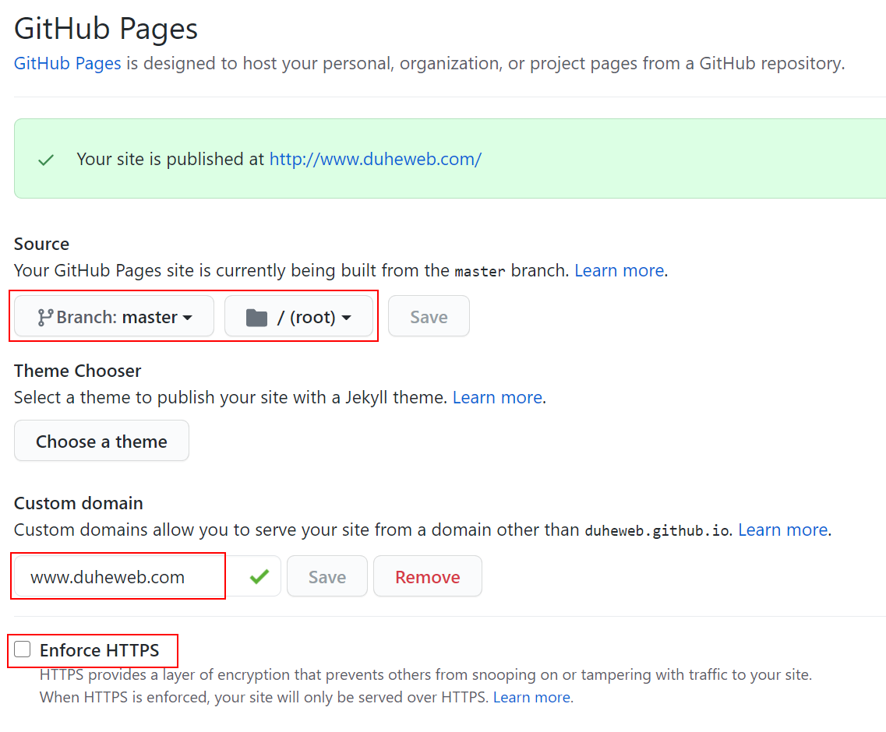Click the caret arrow on the / (root) button

coord(347,318)
